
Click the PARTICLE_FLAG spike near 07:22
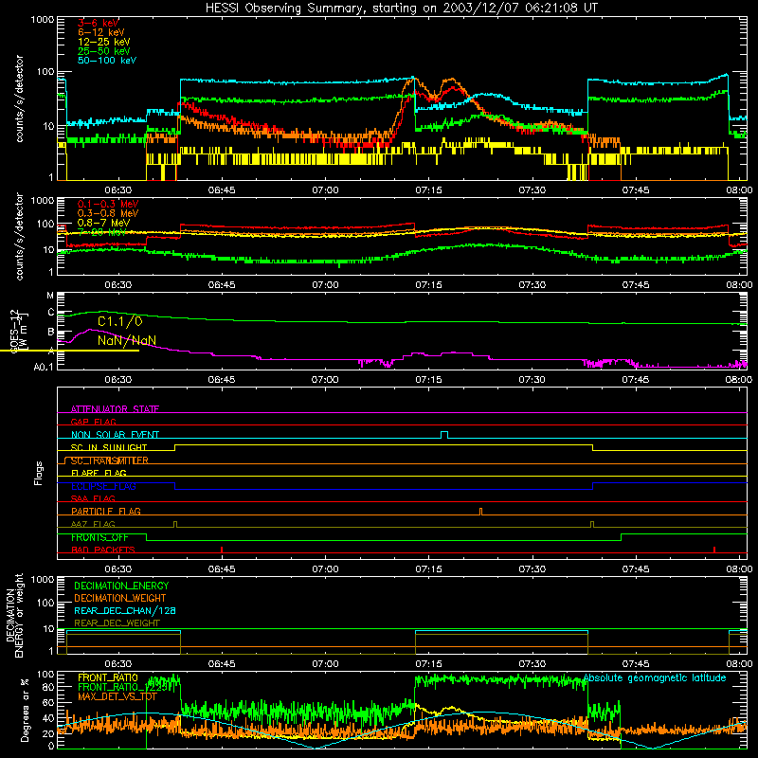pos(480,511)
